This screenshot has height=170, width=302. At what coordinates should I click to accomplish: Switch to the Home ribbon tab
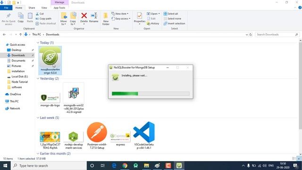19,8
